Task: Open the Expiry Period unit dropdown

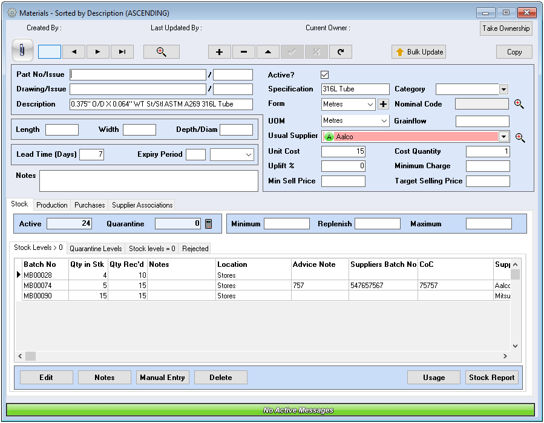Action: tap(249, 155)
